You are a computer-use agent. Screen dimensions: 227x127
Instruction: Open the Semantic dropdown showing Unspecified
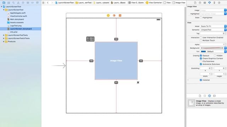pos(213,30)
